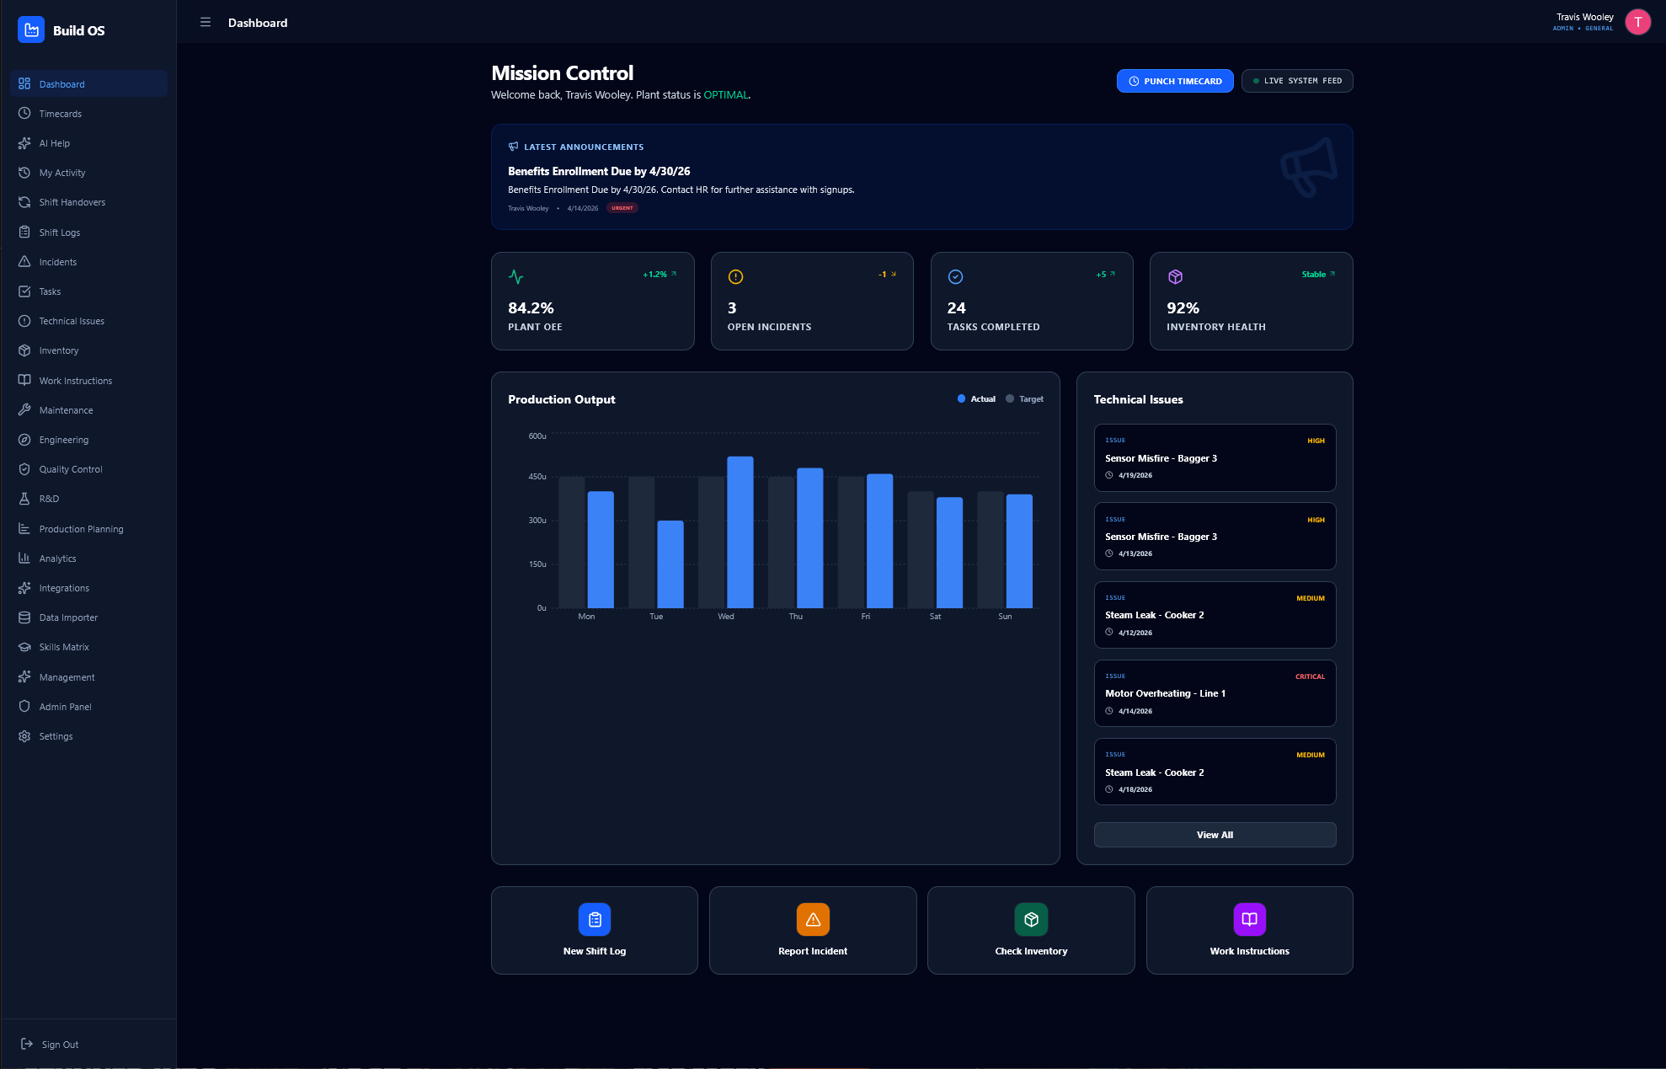Open the Build OS logo icon
The image size is (1666, 1069).
pyautogui.click(x=31, y=30)
